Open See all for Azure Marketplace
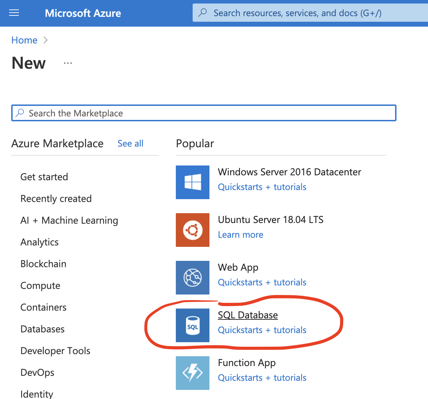Viewport: 428px width, 399px height. tap(130, 143)
